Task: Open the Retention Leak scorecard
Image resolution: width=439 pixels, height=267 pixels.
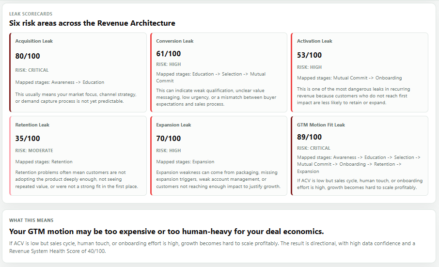Action: [x=78, y=156]
